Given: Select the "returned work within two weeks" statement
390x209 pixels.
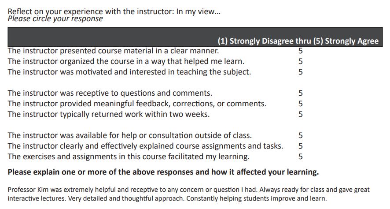Looking at the screenshot, I should [x=109, y=114].
